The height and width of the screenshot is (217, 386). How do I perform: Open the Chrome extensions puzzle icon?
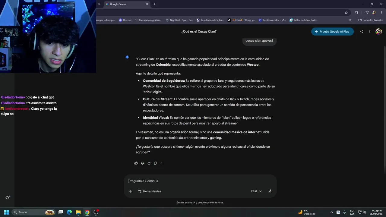tap(356, 13)
